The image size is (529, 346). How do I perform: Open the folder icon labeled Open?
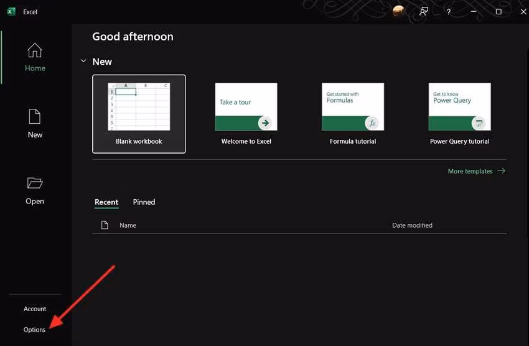(x=35, y=183)
